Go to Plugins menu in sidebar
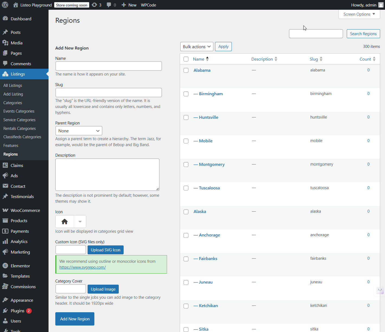Image resolution: width=385 pixels, height=332 pixels. [18, 311]
